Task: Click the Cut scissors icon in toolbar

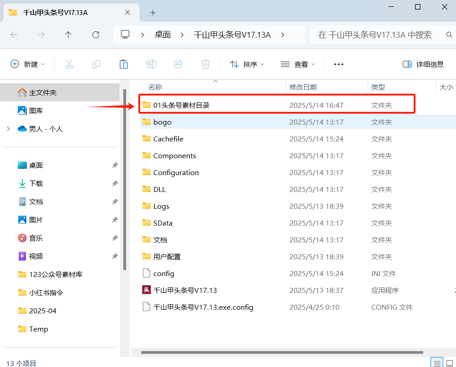Action: point(69,64)
